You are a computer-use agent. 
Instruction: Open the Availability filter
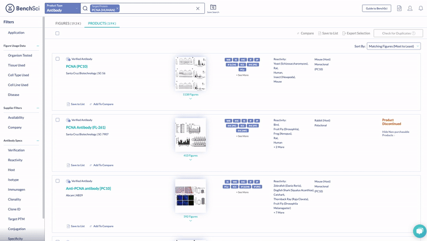tap(16, 117)
